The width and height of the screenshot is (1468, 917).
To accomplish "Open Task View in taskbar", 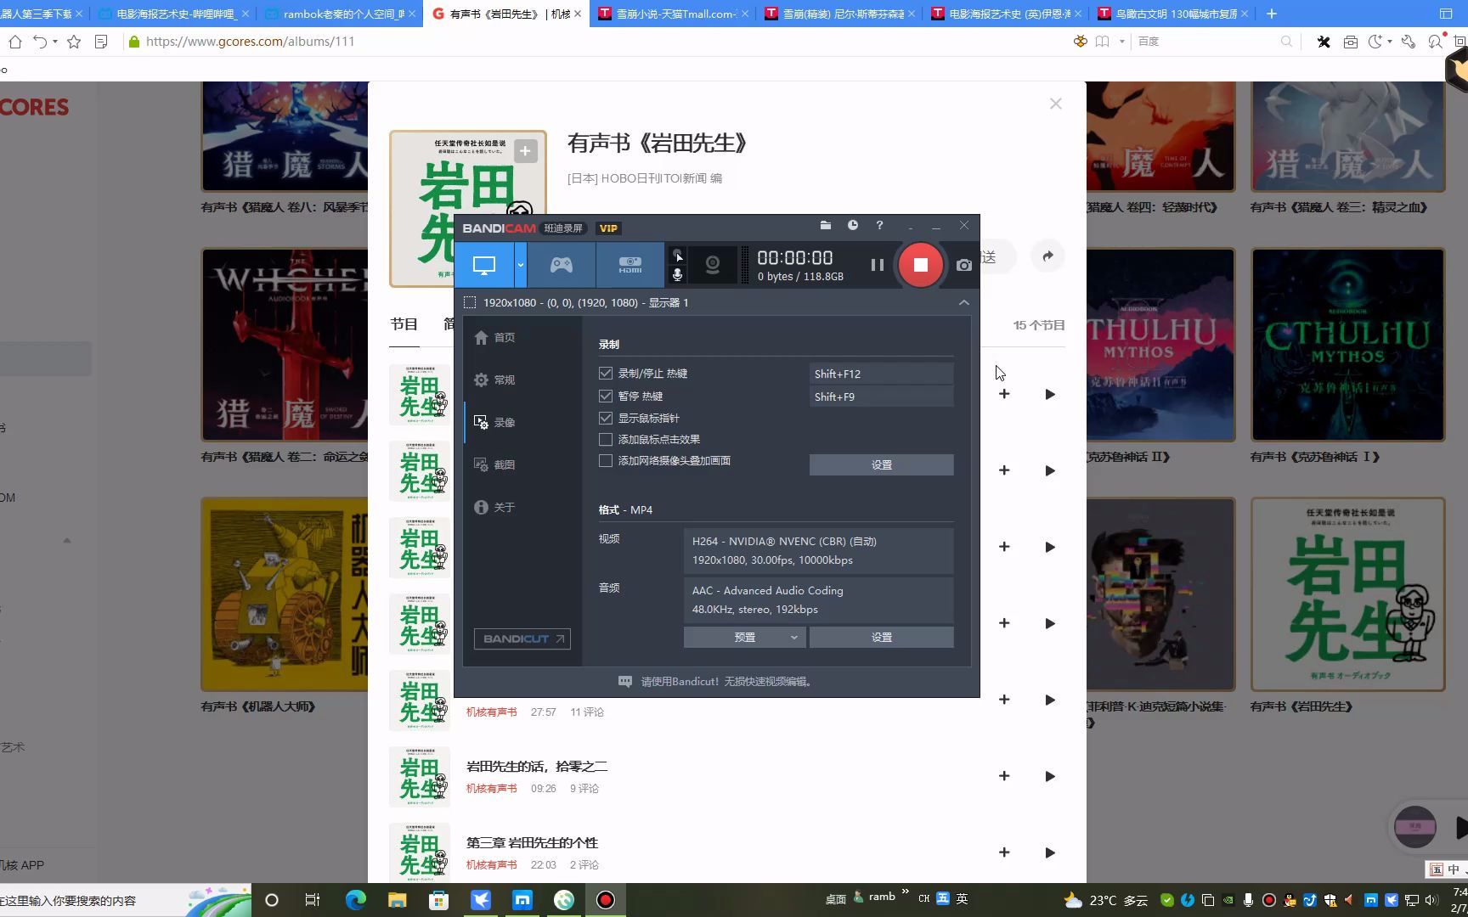I will click(x=313, y=900).
